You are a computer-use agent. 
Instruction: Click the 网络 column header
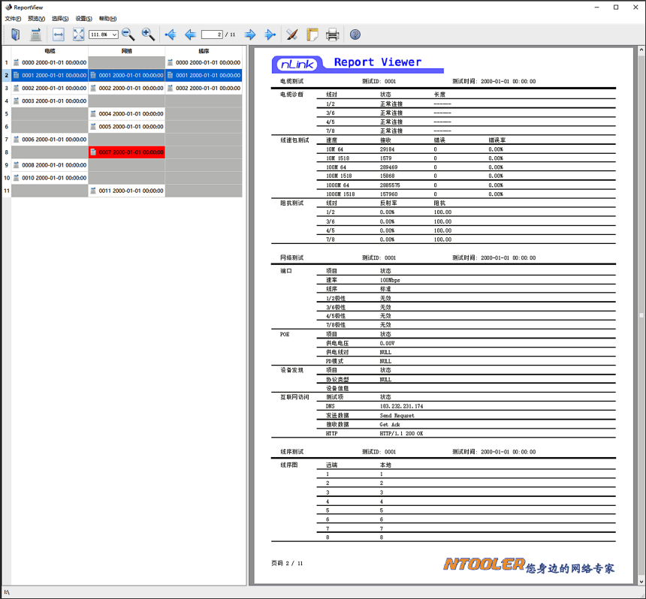(126, 51)
